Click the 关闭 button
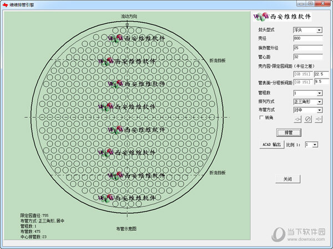Image resolution: width=333 pixels, height=249 pixels. click(x=288, y=179)
